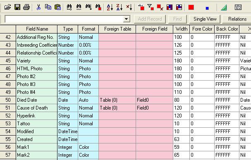
Task: Click the 'Died Date' field name cell
Action: (37, 100)
